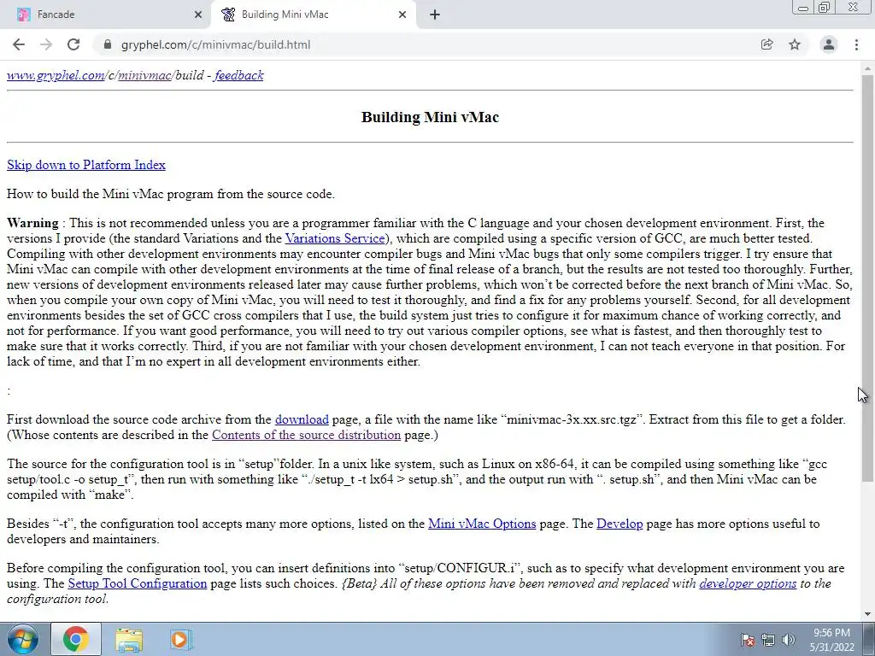This screenshot has width=875, height=656.
Task: Reload the current page
Action: (73, 44)
